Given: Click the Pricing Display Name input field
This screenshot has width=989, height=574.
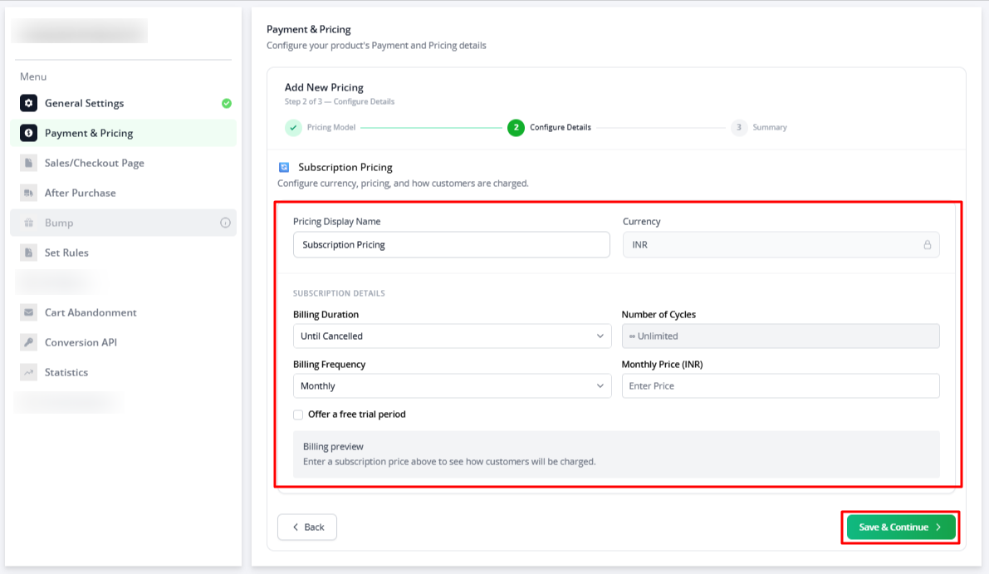Looking at the screenshot, I should pyautogui.click(x=452, y=245).
